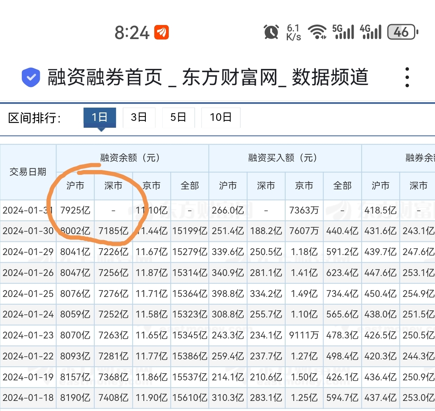The image size is (435, 411).
Task: Select the date row 2024-01-31
Action: [28, 210]
